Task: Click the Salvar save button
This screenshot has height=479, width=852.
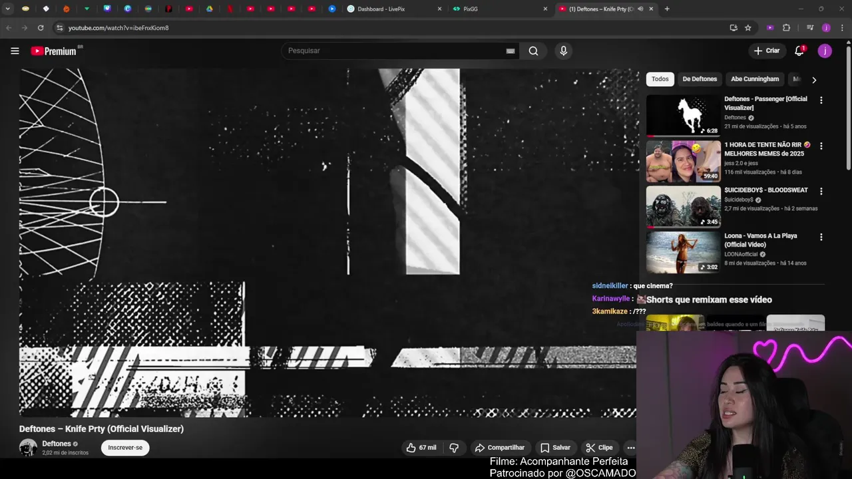Action: point(555,448)
